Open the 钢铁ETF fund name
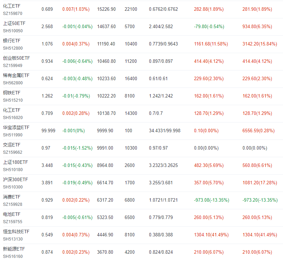 (x=11, y=93)
